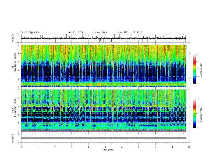
Task: Click time axis tick label "3"
Action: coord(72,147)
